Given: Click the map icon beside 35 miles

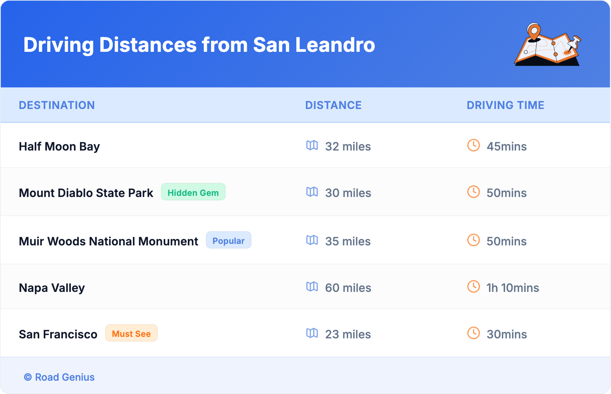Looking at the screenshot, I should pos(312,240).
